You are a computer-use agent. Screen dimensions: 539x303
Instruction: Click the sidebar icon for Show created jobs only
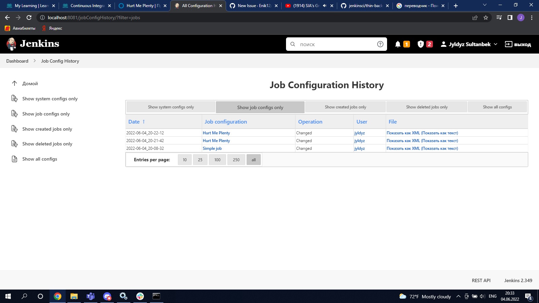pos(14,129)
